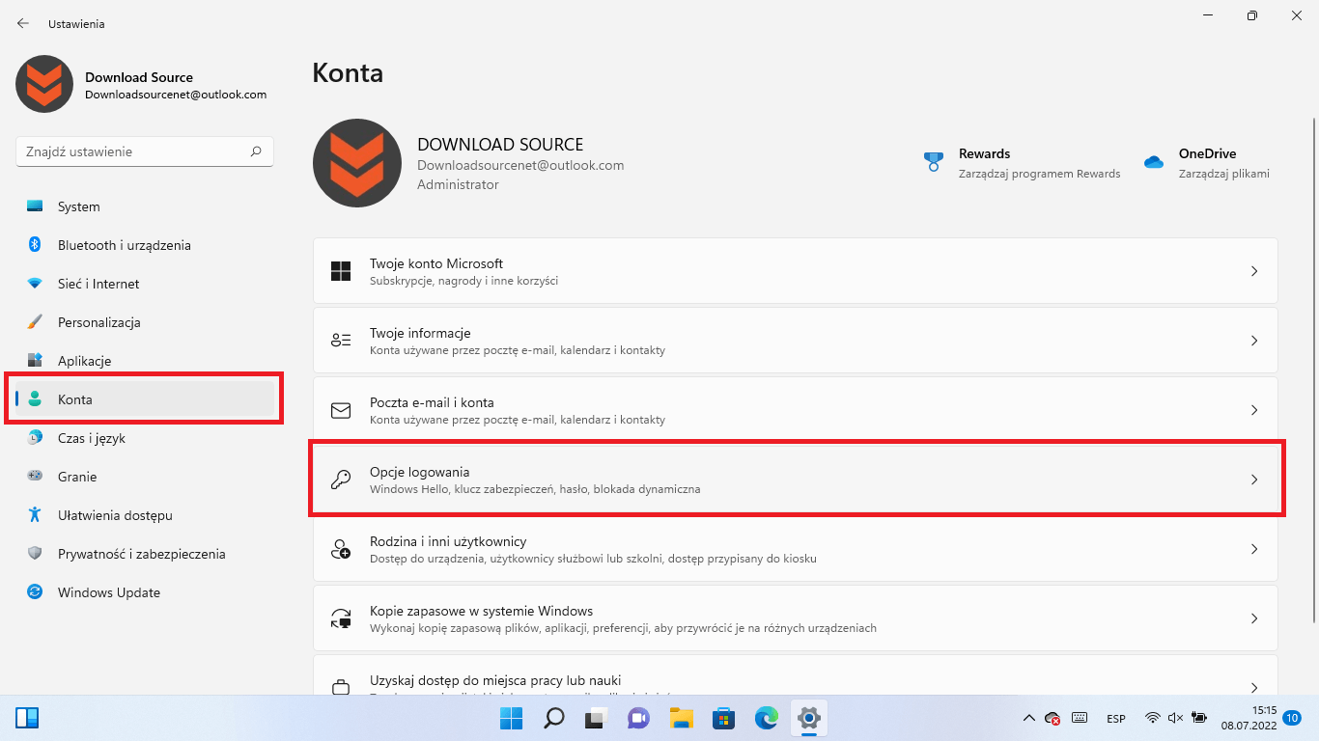1319x741 pixels.
Task: Open Microsoft Store from taskbar
Action: tap(724, 718)
